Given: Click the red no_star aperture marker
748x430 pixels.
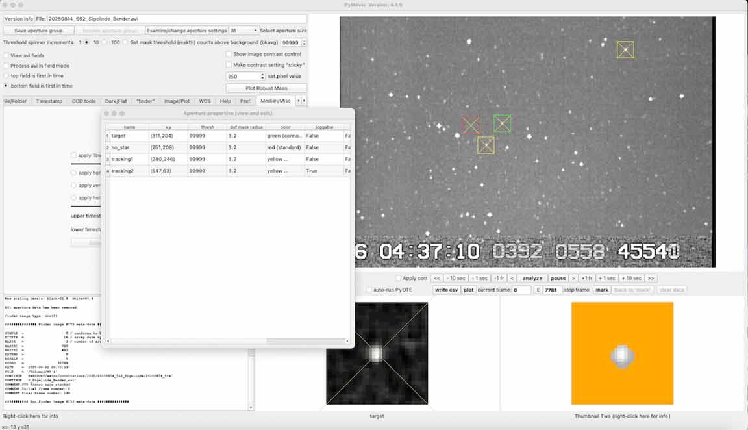Looking at the screenshot, I should point(471,125).
